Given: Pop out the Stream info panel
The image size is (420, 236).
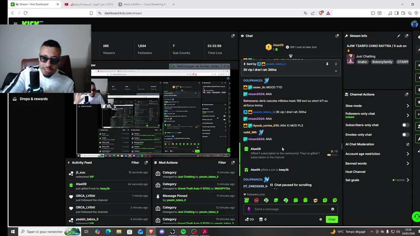Looking at the screenshot, I should pyautogui.click(x=407, y=36).
